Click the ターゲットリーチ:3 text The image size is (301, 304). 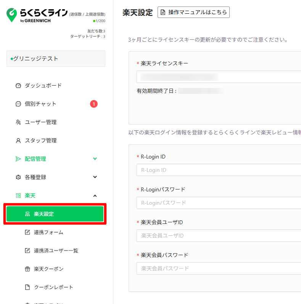(87, 36)
